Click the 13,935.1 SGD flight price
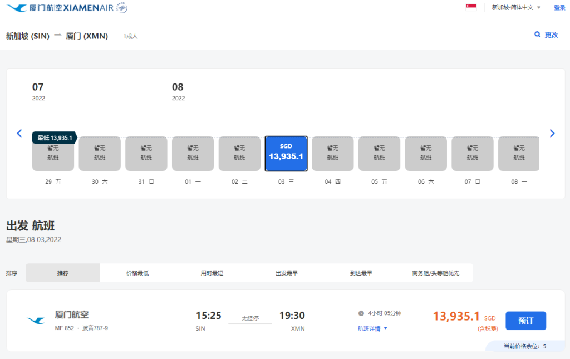 coord(464,317)
